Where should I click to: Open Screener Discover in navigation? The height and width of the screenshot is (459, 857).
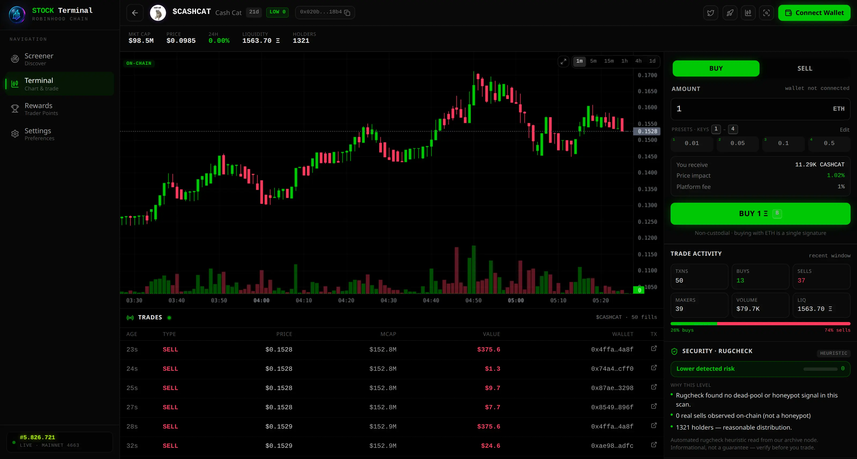[60, 59]
